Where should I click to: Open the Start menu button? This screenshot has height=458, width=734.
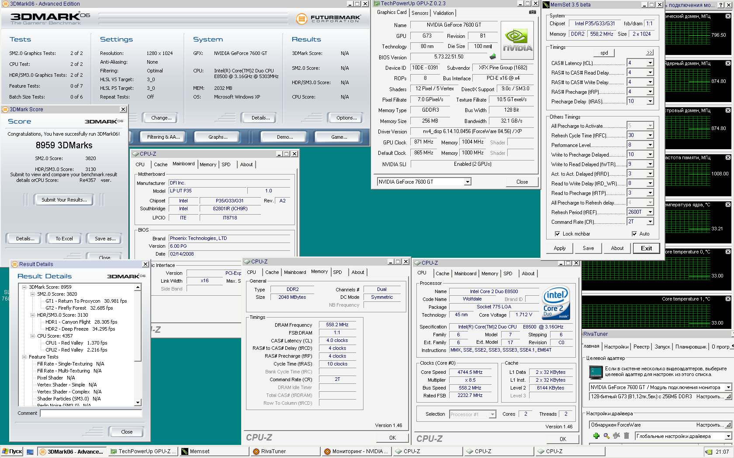[x=12, y=451]
